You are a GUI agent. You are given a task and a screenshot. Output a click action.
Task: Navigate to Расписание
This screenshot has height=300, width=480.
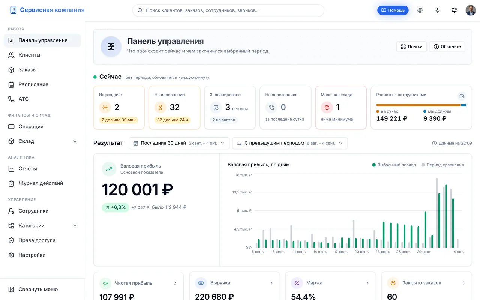click(x=42, y=84)
